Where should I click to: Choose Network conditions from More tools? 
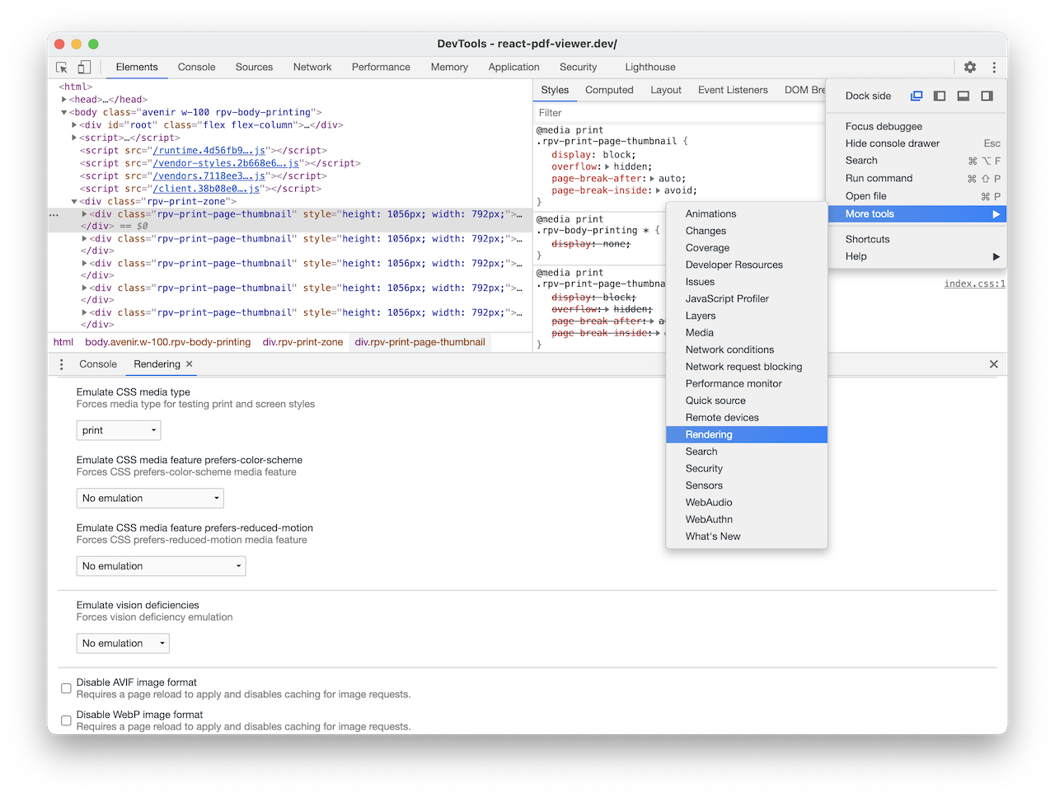point(747,349)
